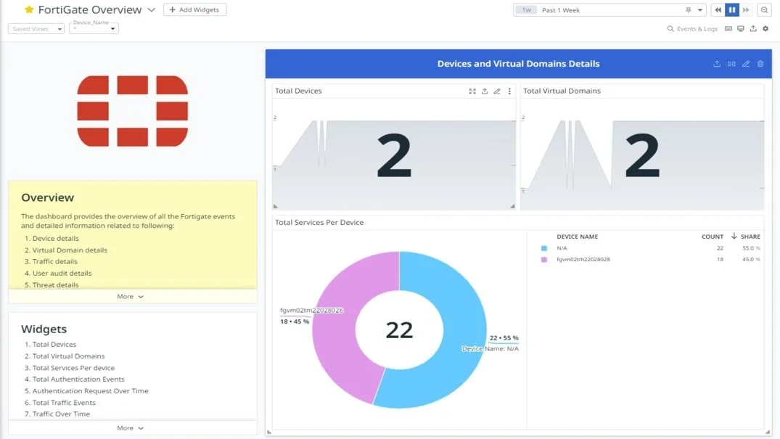This screenshot has height=439, width=780.
Task: Export the Total Devices widget data
Action: point(485,91)
